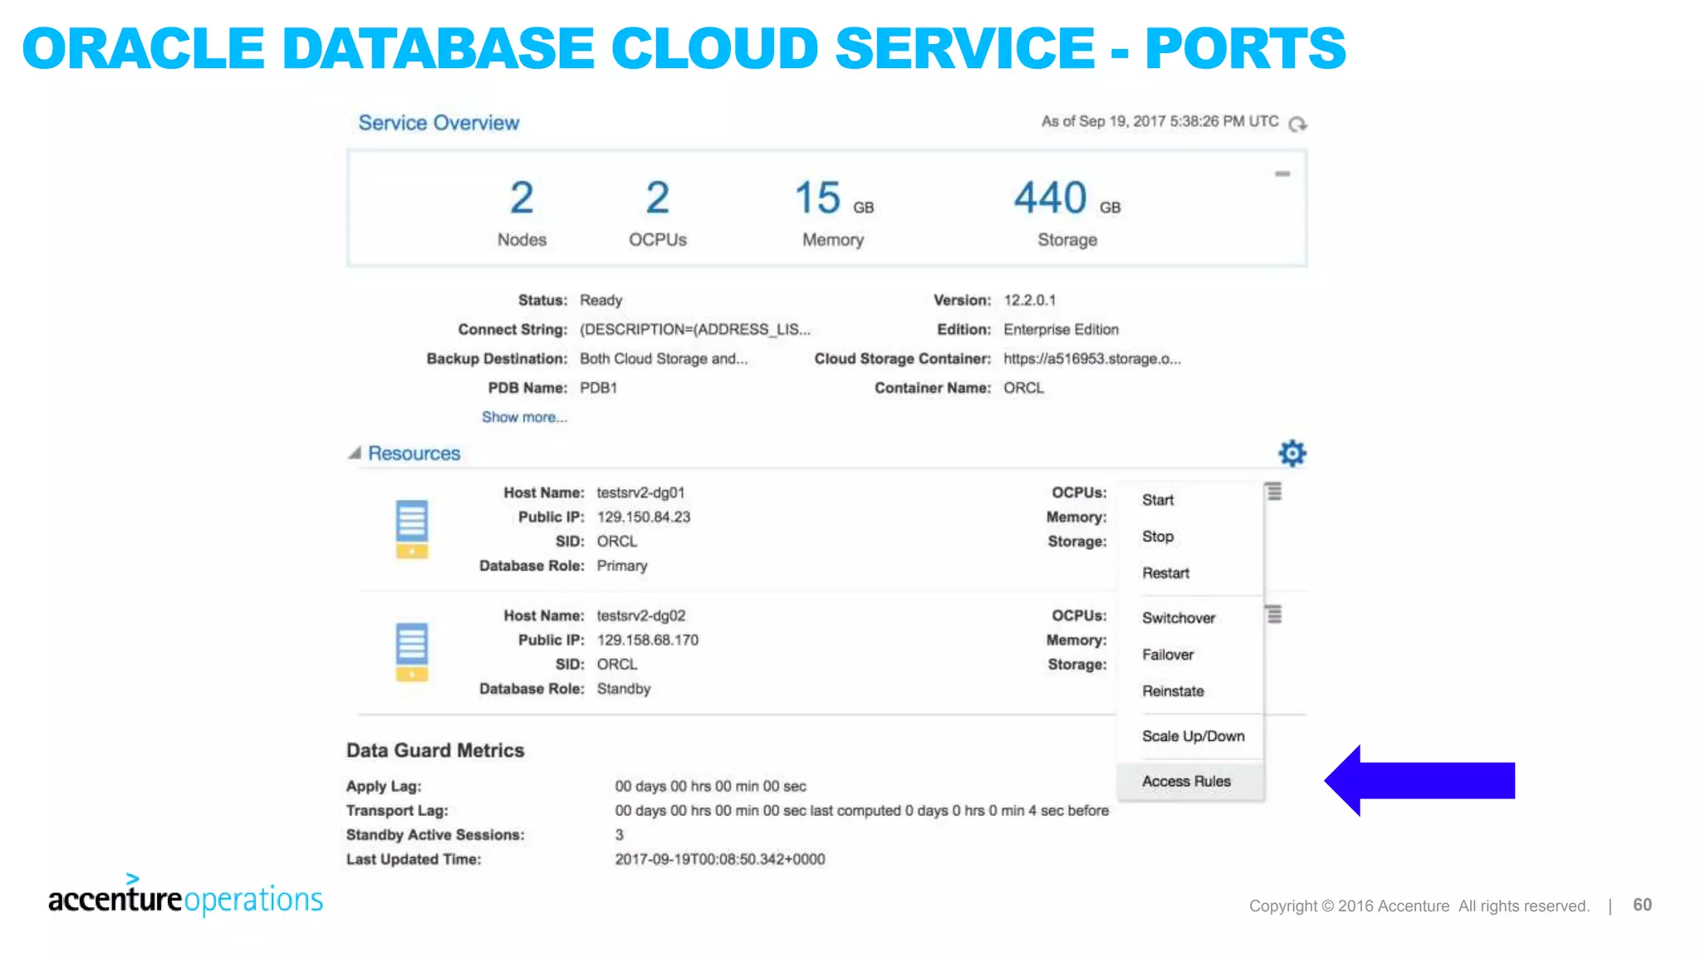Click the Show more... link
Viewport: 1701px width, 957px height.
coord(525,417)
